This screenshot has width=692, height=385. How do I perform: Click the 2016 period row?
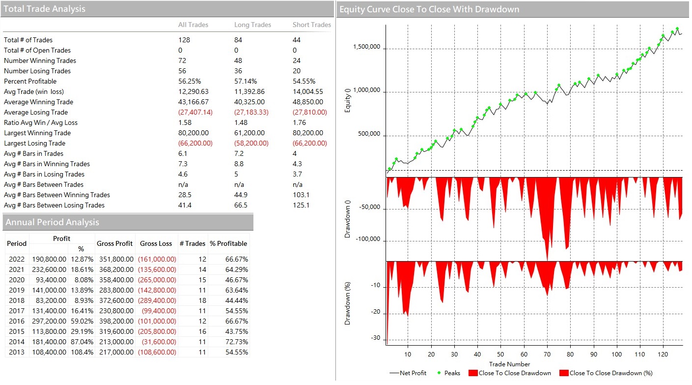127,322
